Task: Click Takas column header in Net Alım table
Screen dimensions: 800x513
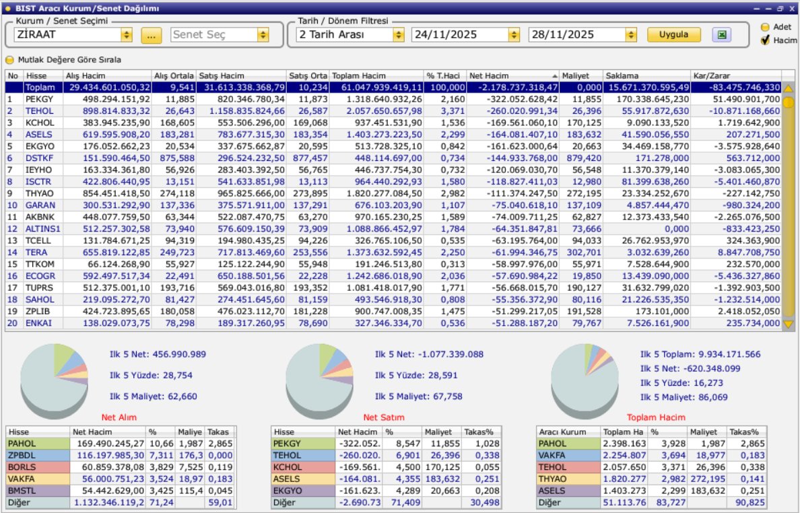Action: [x=220, y=432]
